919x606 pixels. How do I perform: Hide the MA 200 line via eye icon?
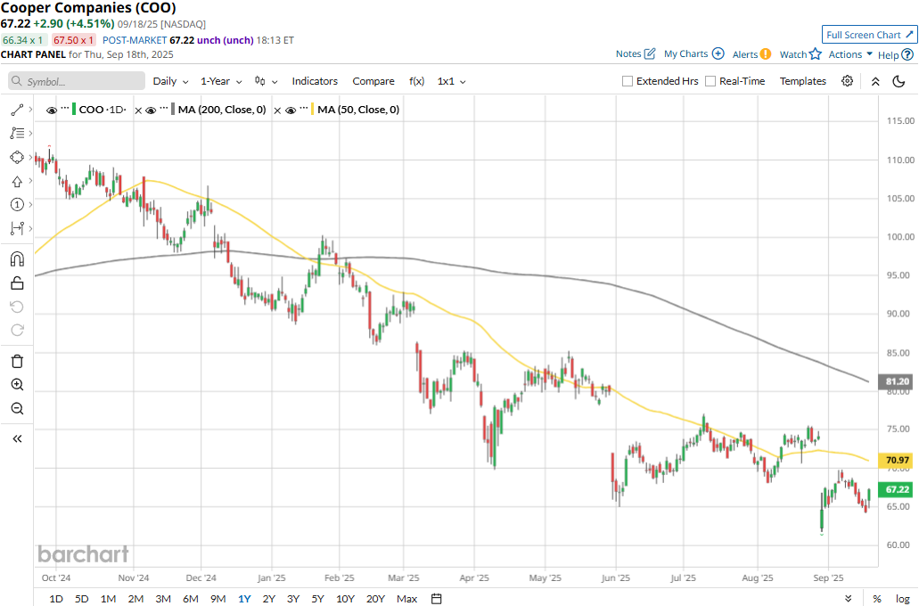click(x=151, y=111)
